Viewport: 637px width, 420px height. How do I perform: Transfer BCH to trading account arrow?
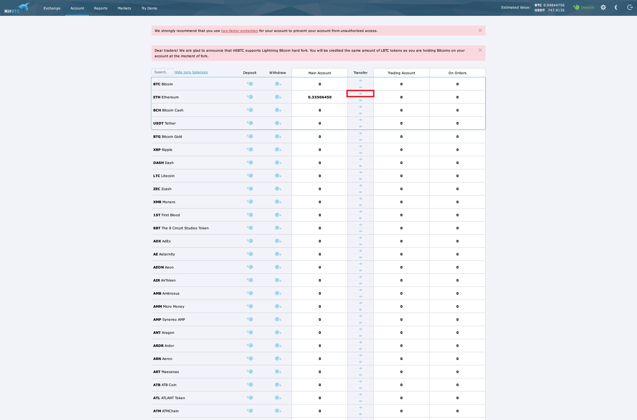click(360, 107)
